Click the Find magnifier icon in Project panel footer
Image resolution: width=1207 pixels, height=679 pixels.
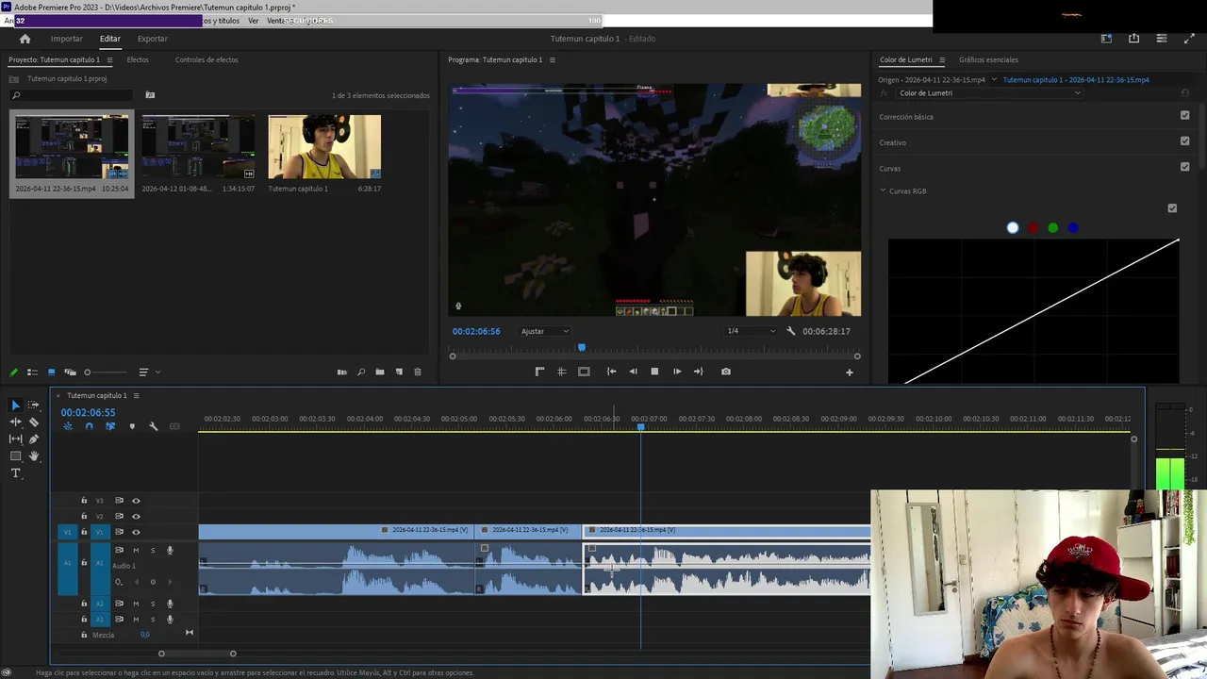[360, 373]
